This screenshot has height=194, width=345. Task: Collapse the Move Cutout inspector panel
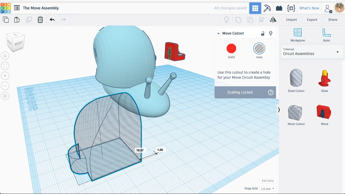(x=218, y=33)
